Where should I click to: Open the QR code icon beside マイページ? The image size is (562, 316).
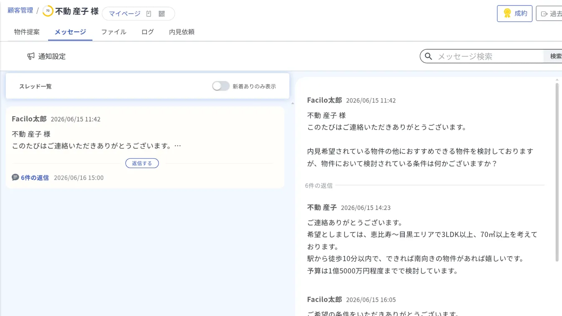162,14
